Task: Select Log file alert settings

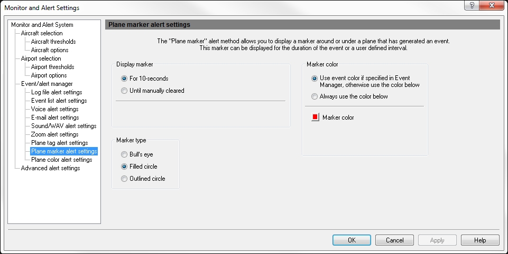Action: coord(57,92)
